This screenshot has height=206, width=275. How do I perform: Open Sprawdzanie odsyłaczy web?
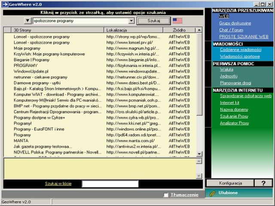coord(246,96)
